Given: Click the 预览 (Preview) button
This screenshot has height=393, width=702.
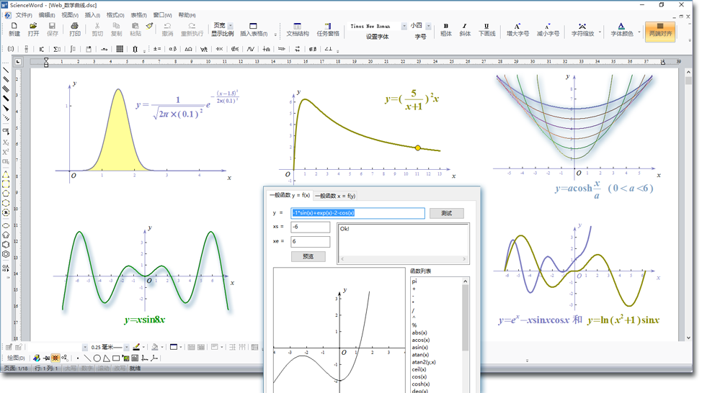Looking at the screenshot, I should (x=308, y=256).
